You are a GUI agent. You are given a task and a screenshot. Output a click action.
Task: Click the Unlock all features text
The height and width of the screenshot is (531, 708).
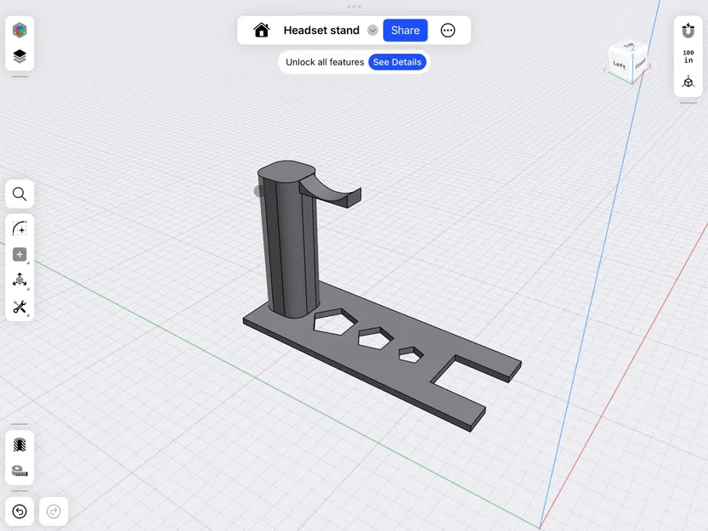pos(325,62)
